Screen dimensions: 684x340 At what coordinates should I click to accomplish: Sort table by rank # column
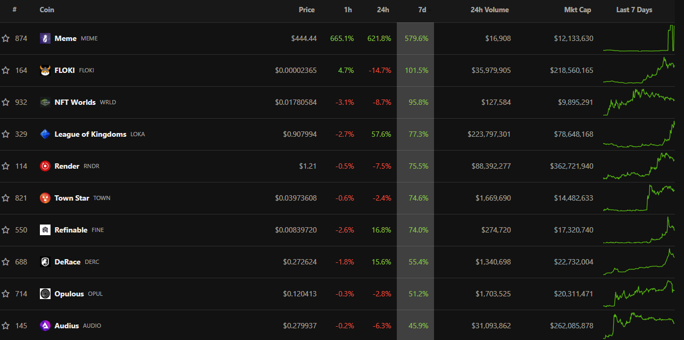pos(14,10)
